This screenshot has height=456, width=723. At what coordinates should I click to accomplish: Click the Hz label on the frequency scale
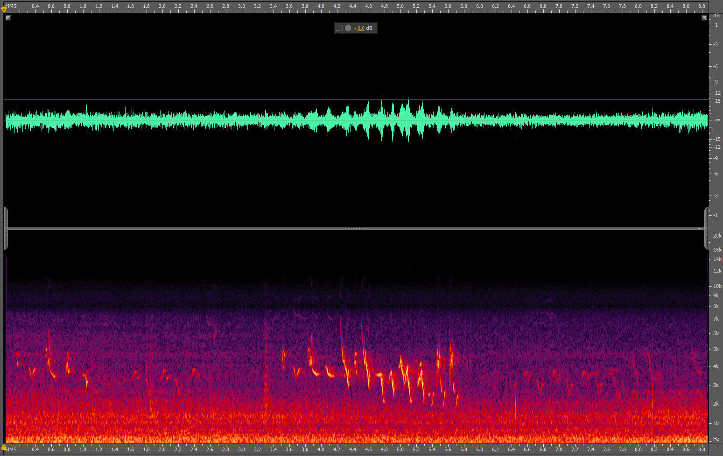pyautogui.click(x=716, y=439)
